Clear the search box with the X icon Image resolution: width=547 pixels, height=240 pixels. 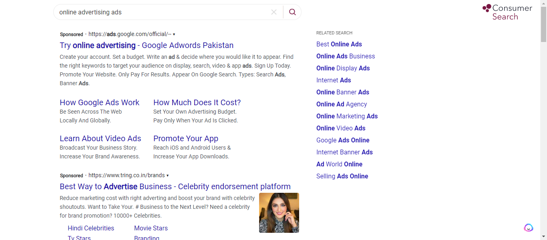click(x=274, y=12)
